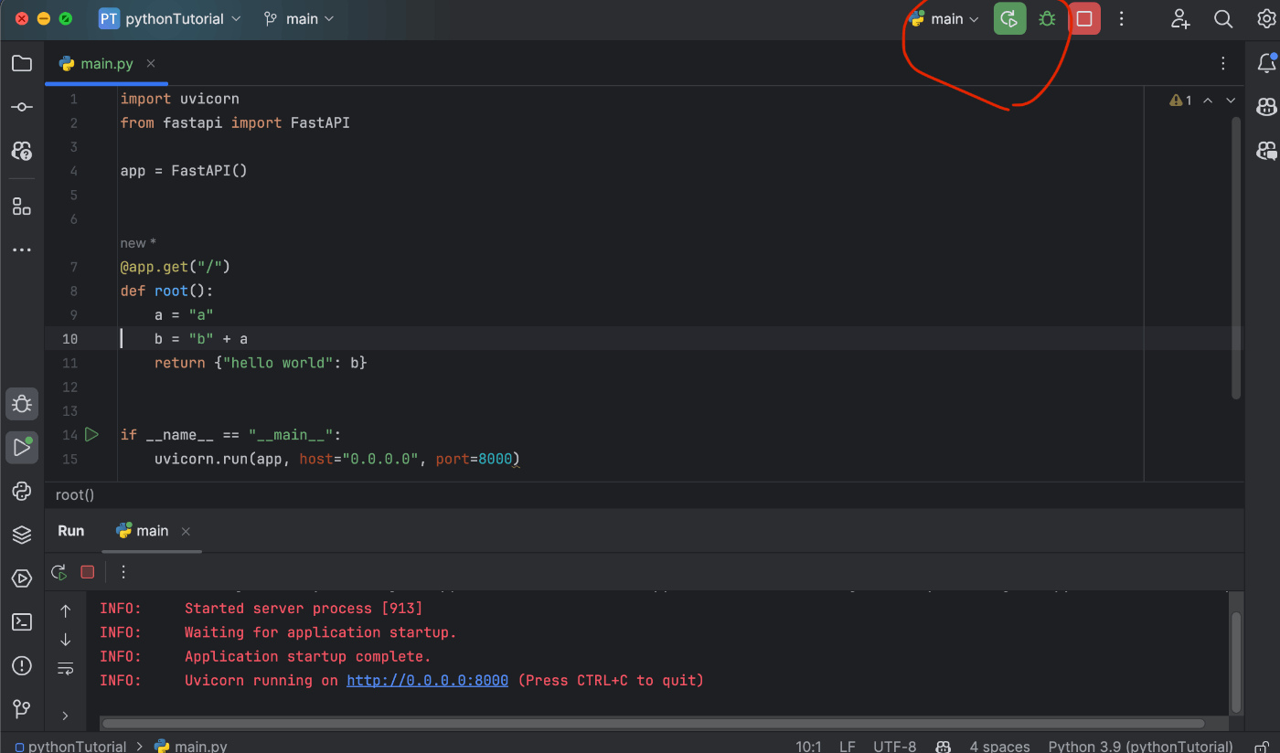Open the main run configuration dropdown

click(x=944, y=18)
